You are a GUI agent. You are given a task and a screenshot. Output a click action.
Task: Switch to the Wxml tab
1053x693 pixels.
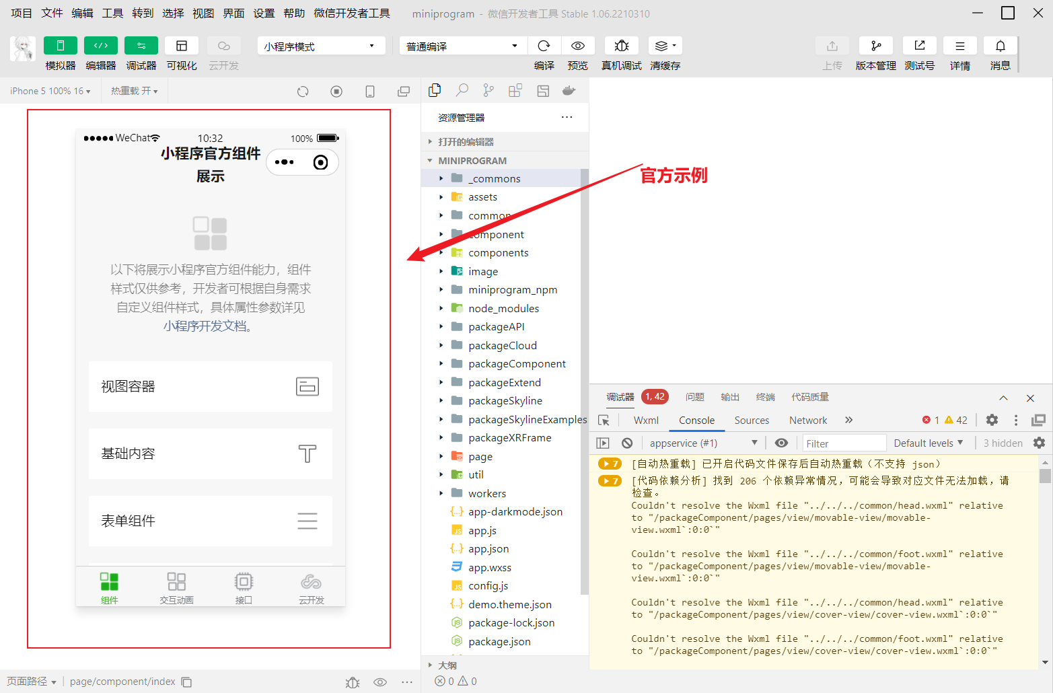(646, 421)
